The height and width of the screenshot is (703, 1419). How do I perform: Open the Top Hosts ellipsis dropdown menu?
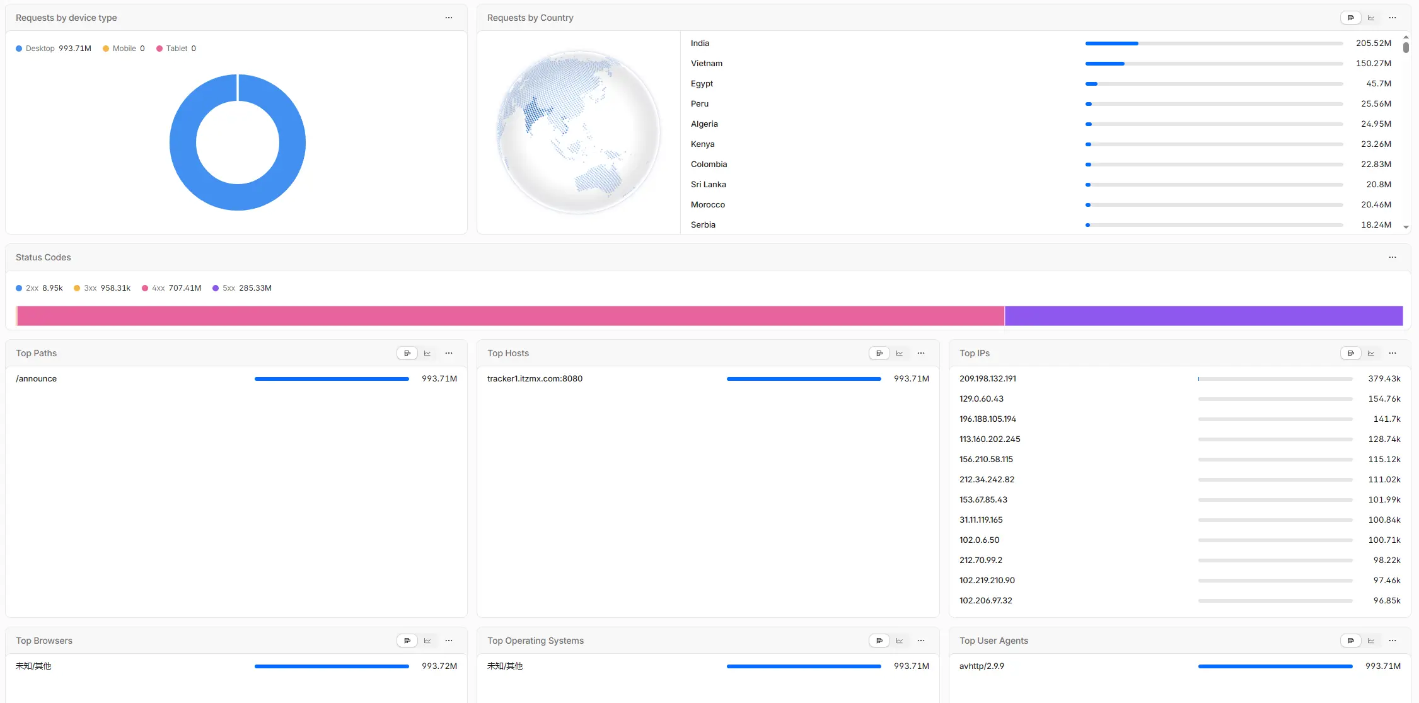click(921, 353)
